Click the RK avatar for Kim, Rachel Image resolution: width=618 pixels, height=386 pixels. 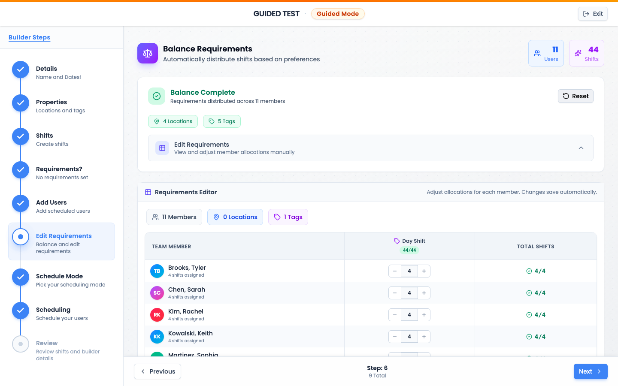(157, 315)
